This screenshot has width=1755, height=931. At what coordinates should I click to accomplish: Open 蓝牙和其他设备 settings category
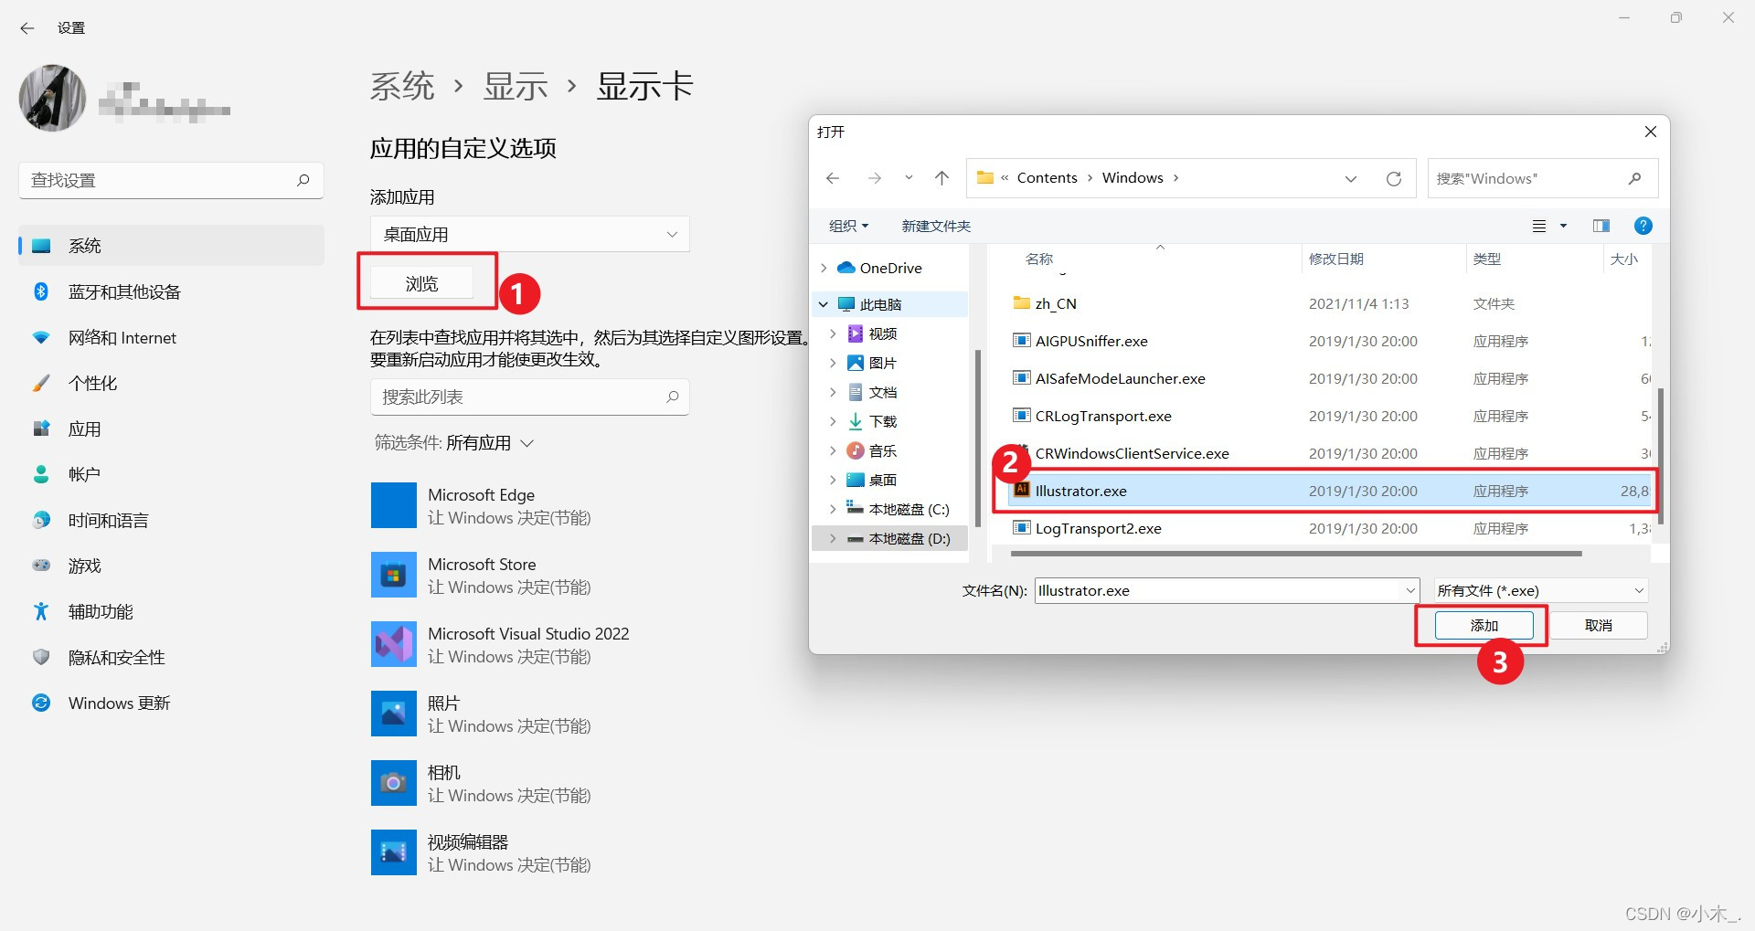click(x=172, y=291)
